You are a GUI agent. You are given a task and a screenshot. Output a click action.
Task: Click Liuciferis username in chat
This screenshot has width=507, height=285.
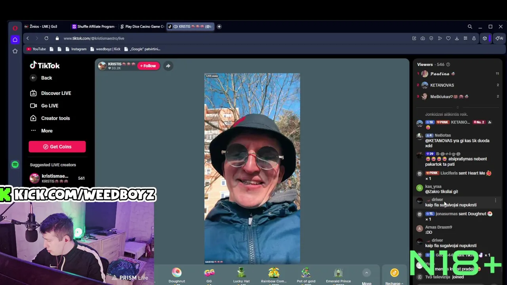tap(449, 173)
